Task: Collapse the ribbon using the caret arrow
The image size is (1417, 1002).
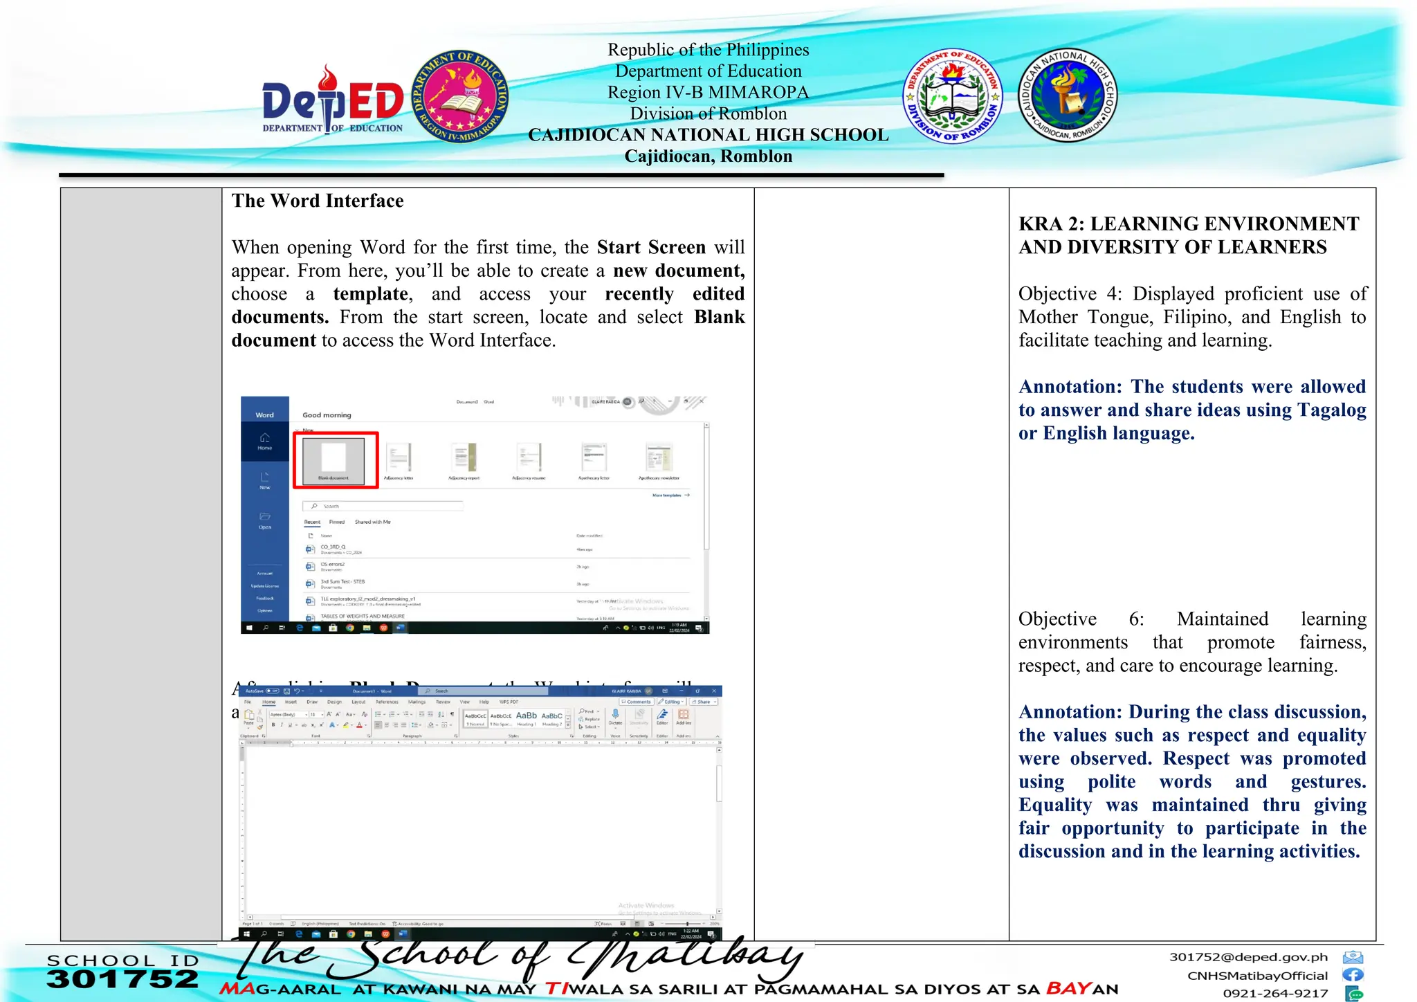Action: tap(717, 736)
